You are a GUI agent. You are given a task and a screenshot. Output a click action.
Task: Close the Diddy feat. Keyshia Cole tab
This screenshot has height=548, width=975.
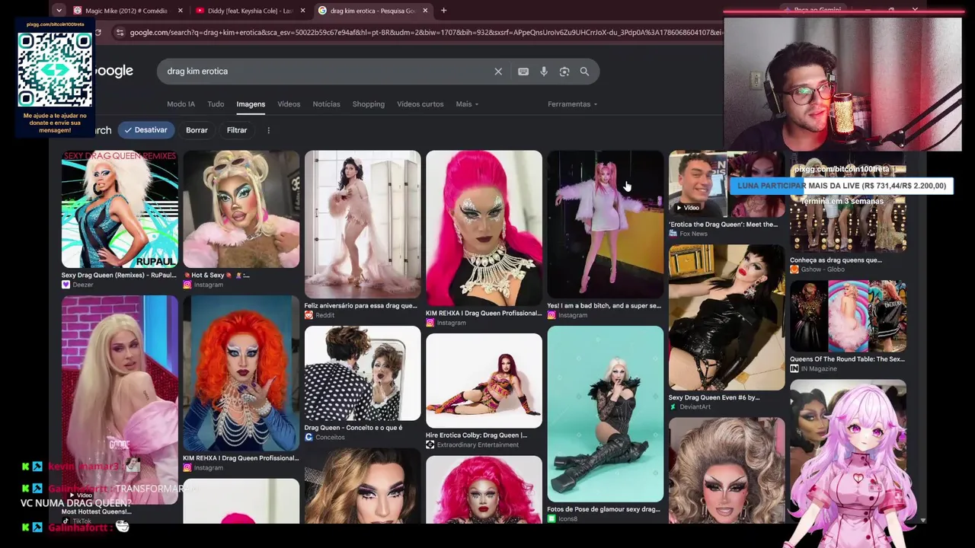(303, 11)
